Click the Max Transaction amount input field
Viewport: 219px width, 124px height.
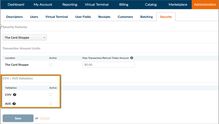click(109, 65)
